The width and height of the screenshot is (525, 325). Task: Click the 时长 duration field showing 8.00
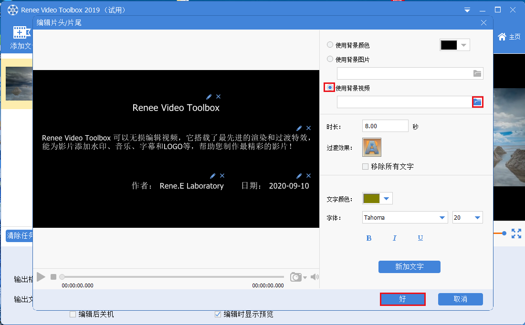[385, 126]
